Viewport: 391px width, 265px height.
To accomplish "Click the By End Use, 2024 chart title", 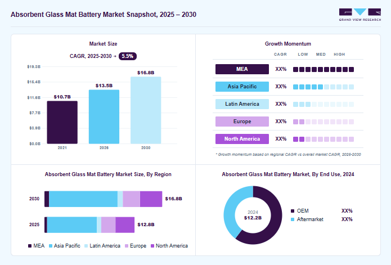I will pyautogui.click(x=288, y=174).
